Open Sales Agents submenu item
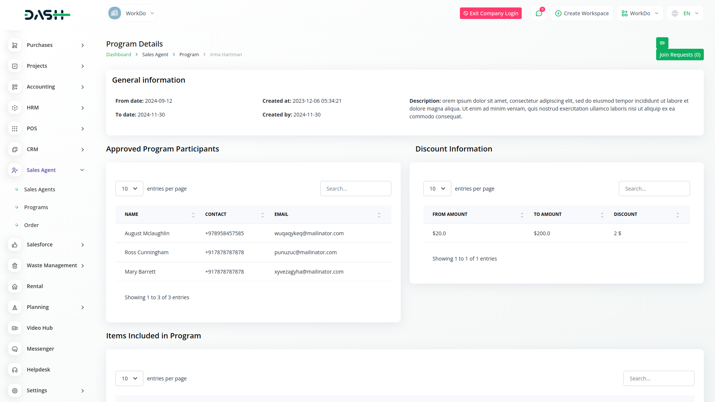Image resolution: width=715 pixels, height=402 pixels. tap(39, 189)
